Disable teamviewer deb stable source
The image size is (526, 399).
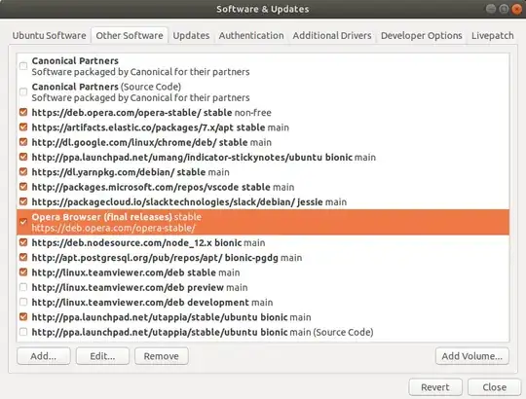pyautogui.click(x=23, y=272)
